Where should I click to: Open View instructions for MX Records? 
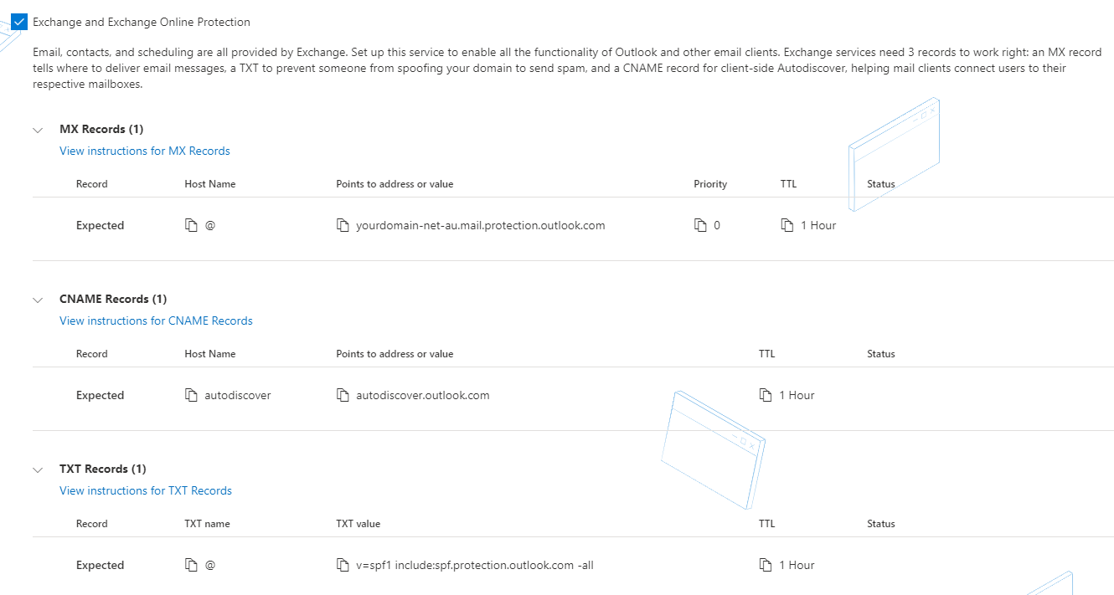click(145, 151)
